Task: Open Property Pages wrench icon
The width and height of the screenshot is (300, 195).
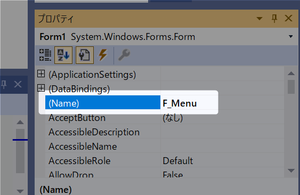Action: 124,55
